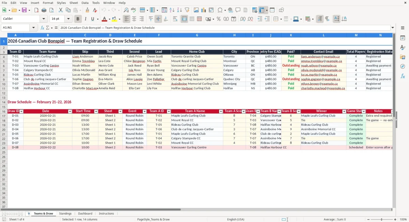Open the Tools menu
The height and width of the screenshot is (222, 409).
[96, 3]
